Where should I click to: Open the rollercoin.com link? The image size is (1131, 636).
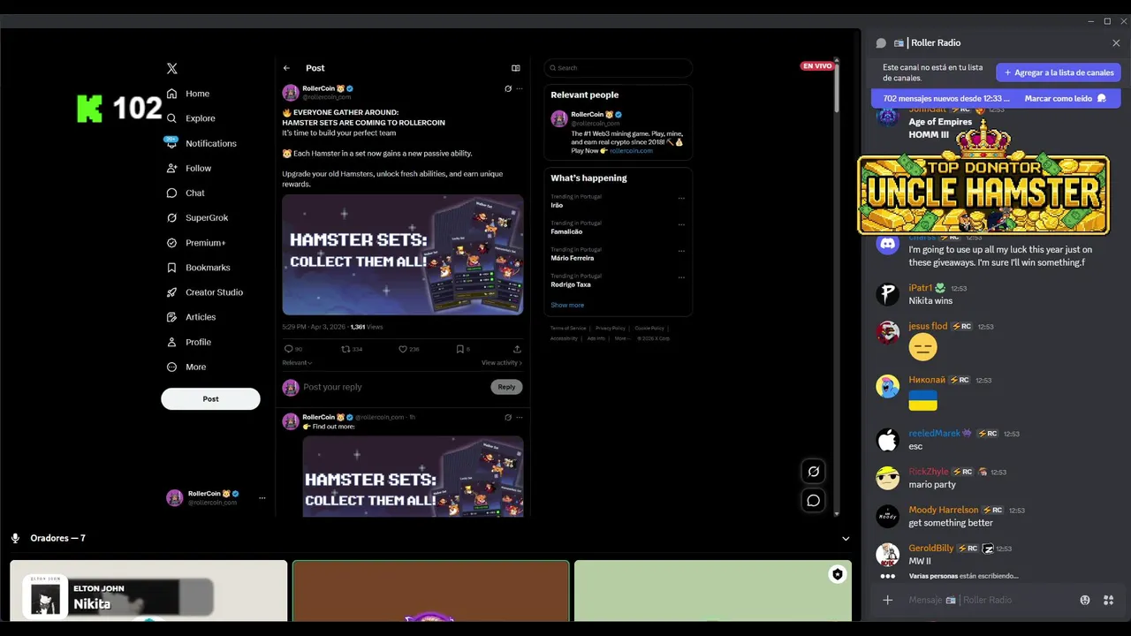click(631, 151)
